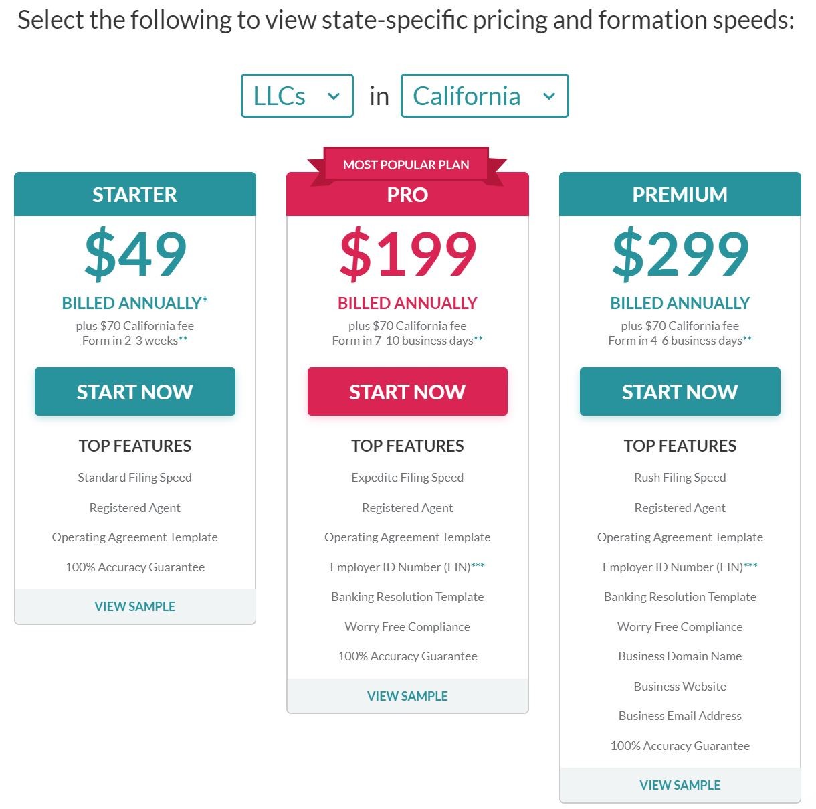The width and height of the screenshot is (816, 809).
Task: Click the $49 Starter price
Action: point(135,254)
